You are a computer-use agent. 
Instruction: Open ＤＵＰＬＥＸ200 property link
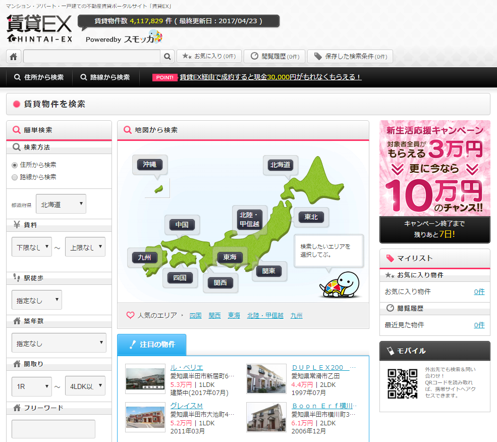pos(320,367)
